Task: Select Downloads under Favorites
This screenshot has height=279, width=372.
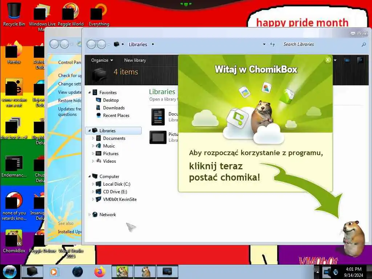Action: click(x=114, y=108)
